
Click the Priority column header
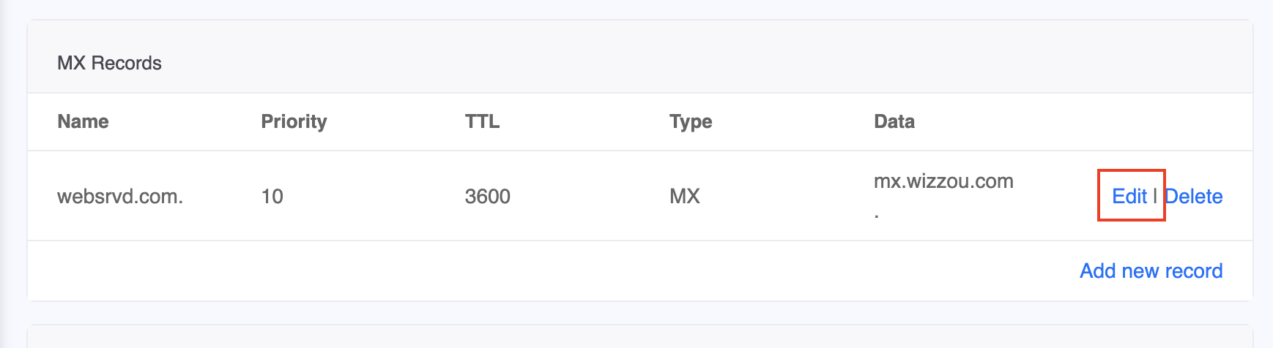pyautogui.click(x=294, y=121)
